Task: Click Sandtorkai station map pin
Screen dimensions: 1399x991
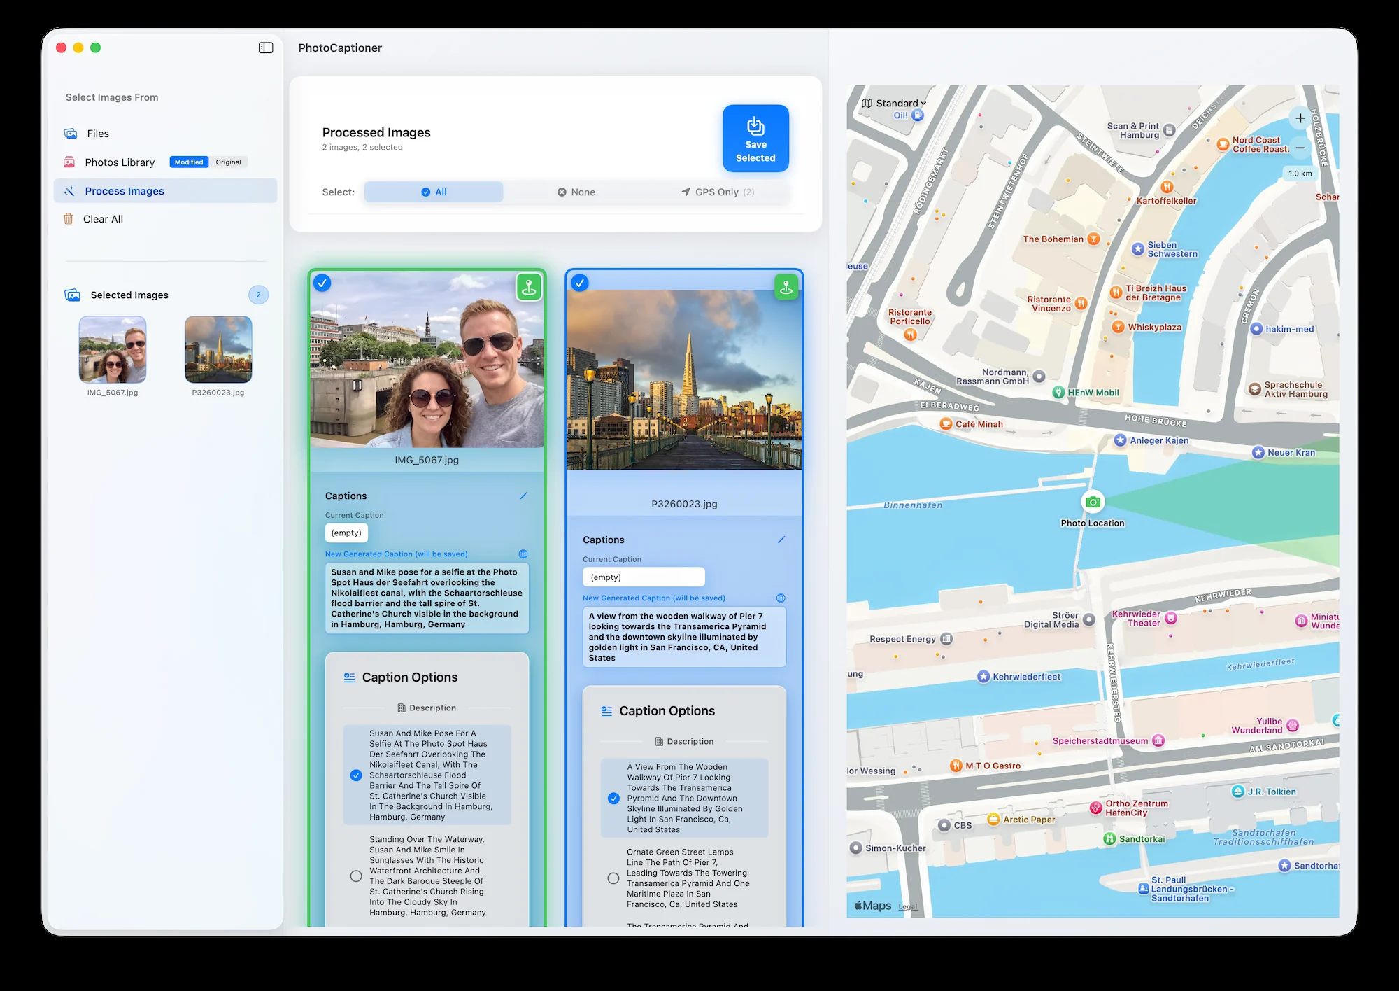Action: [x=1109, y=838]
